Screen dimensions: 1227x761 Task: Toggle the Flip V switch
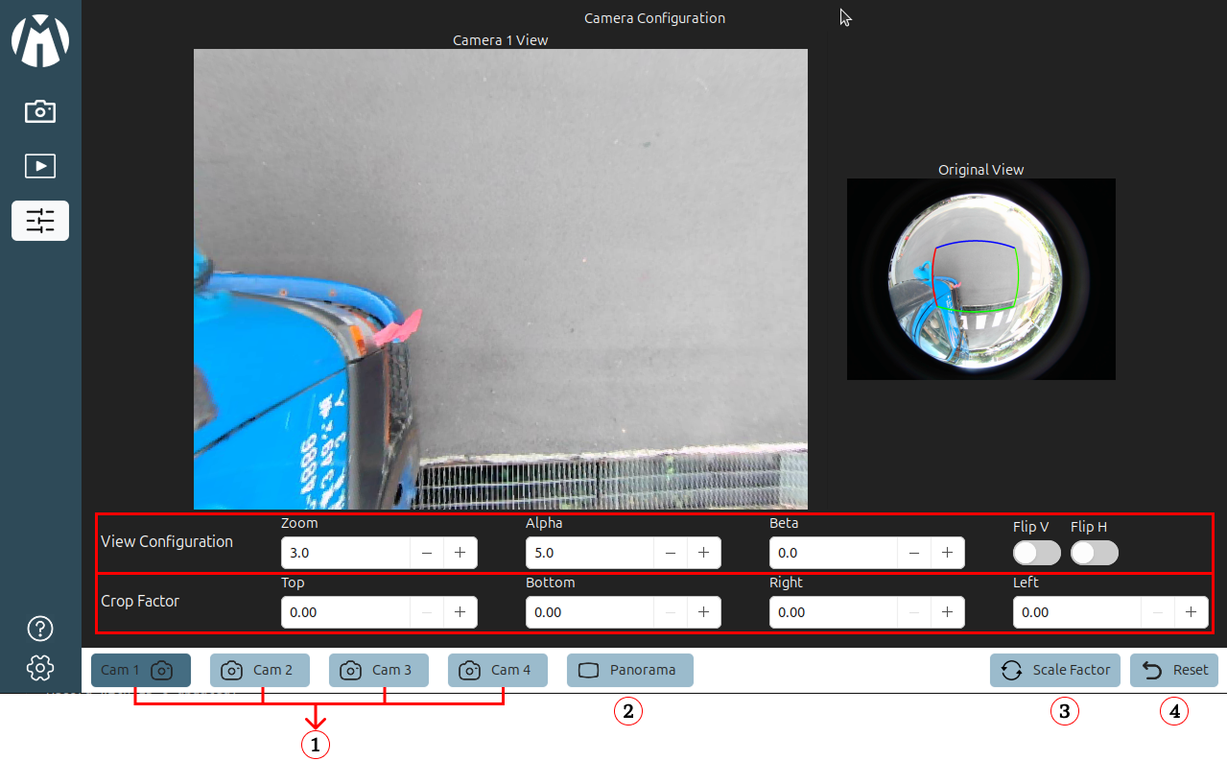1037,553
